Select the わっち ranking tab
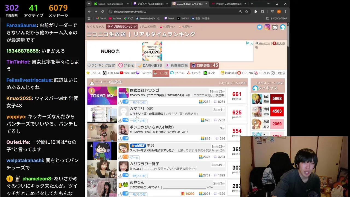This screenshot has width=350, height=197. (x=194, y=73)
